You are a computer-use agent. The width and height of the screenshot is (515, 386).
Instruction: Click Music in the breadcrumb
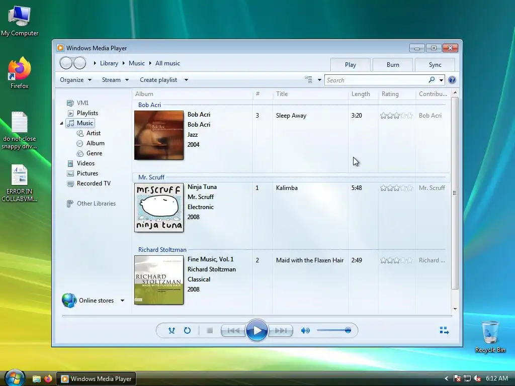click(x=137, y=63)
